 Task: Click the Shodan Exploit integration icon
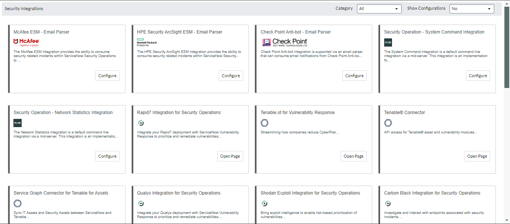(264, 203)
